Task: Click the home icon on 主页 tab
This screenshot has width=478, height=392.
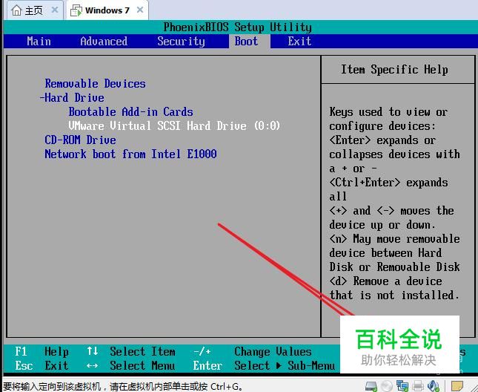Action: (x=16, y=10)
